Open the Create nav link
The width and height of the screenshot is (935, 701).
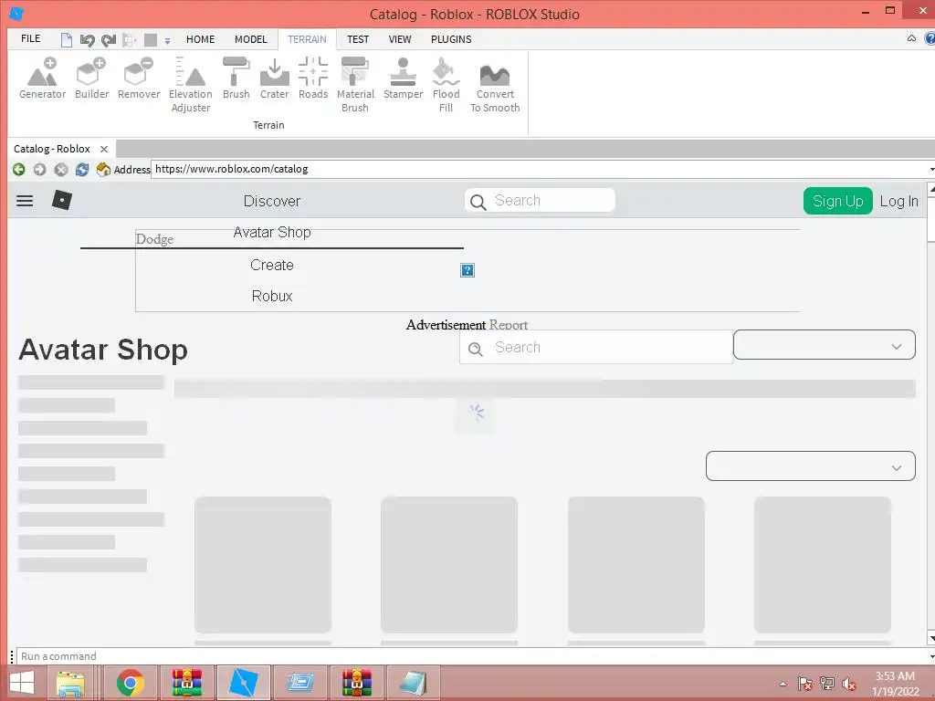[x=272, y=266]
